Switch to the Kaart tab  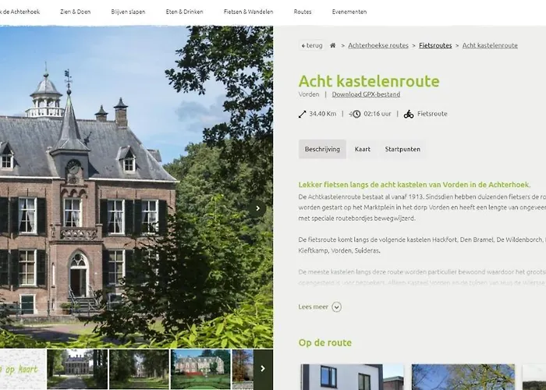coord(363,149)
